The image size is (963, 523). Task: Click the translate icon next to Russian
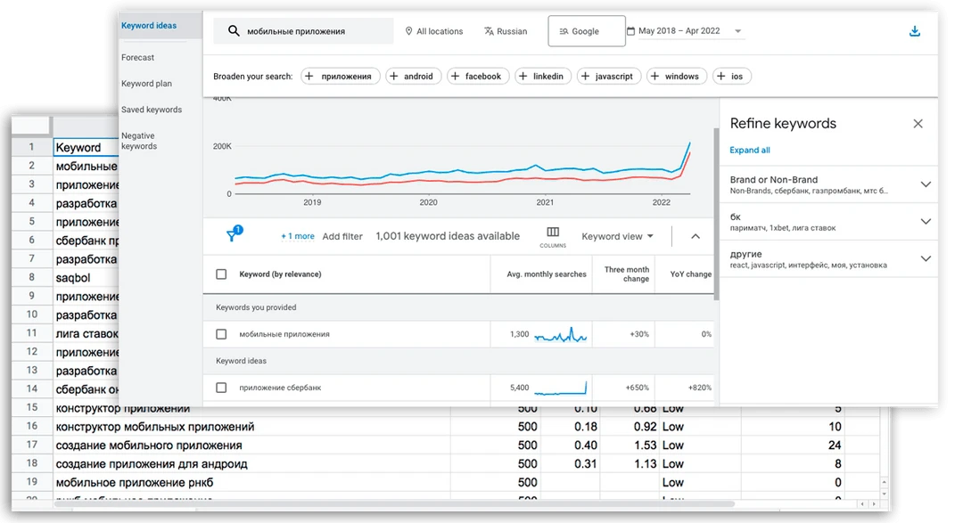[x=487, y=30]
